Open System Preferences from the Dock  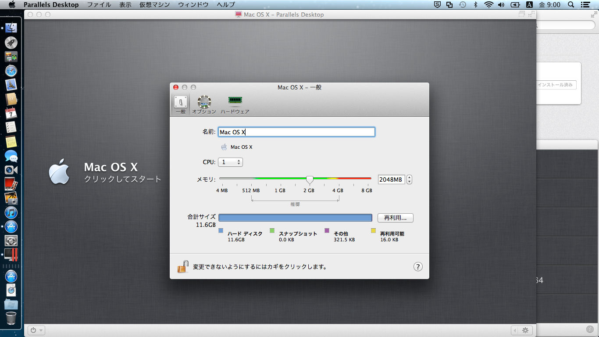pyautogui.click(x=11, y=240)
